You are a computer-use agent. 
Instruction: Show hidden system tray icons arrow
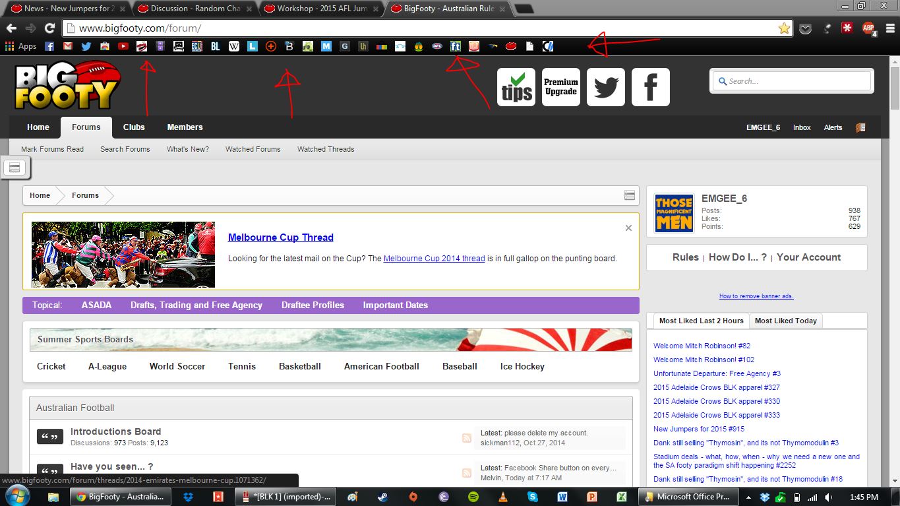pos(748,497)
